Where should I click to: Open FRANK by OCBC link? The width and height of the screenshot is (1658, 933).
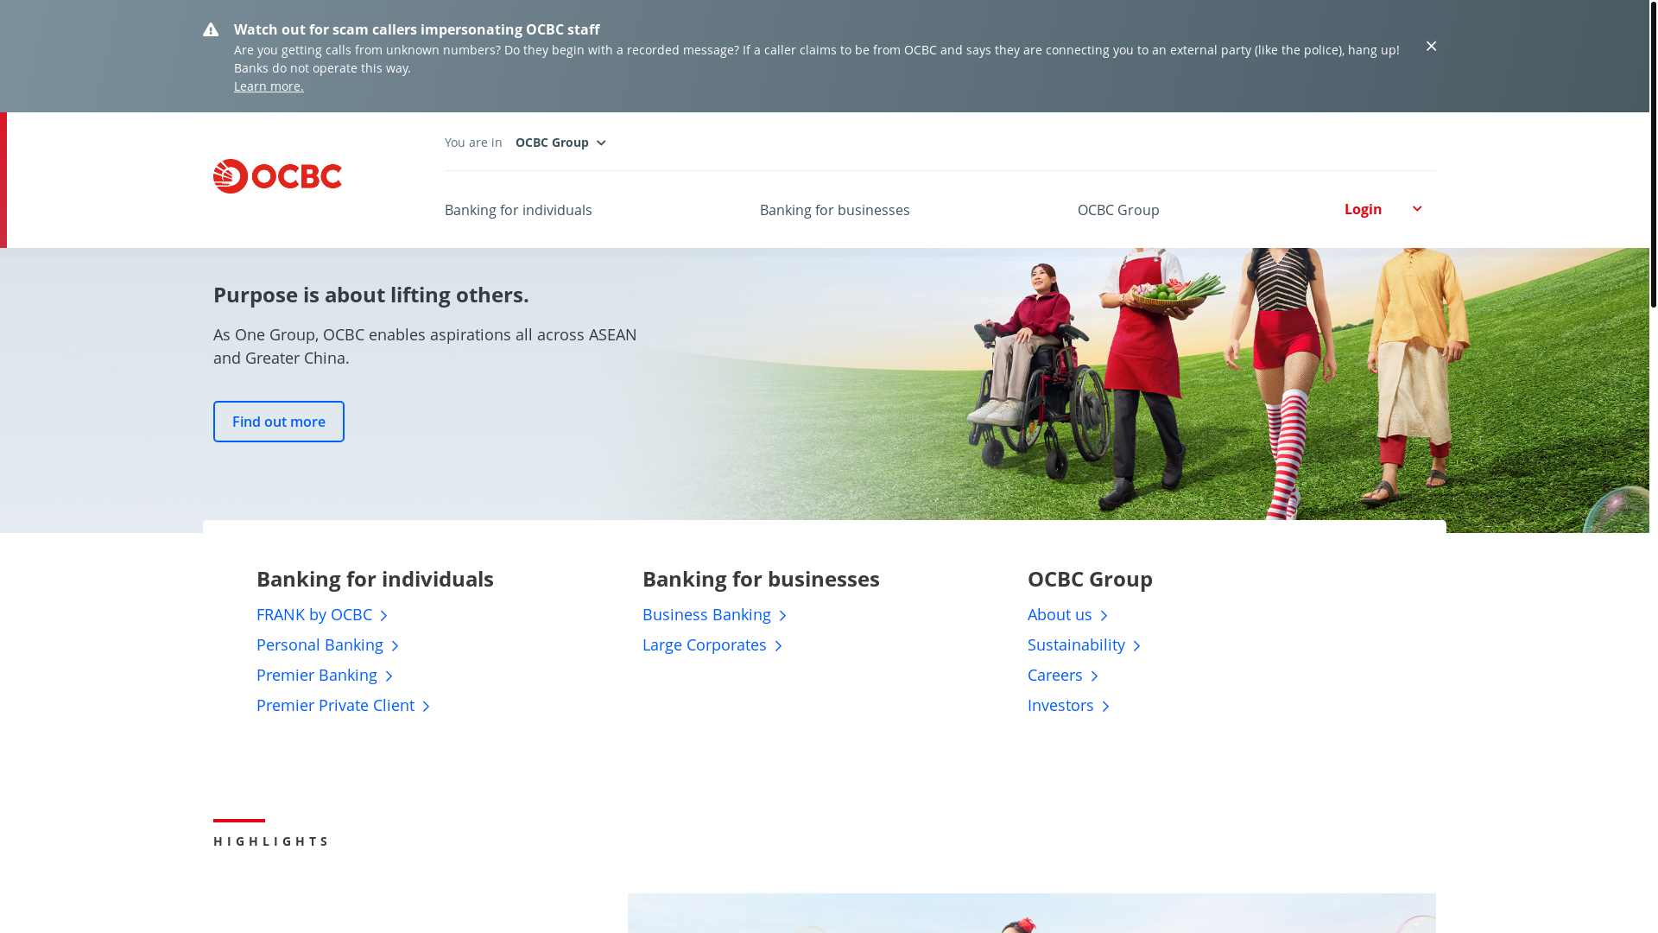(322, 614)
